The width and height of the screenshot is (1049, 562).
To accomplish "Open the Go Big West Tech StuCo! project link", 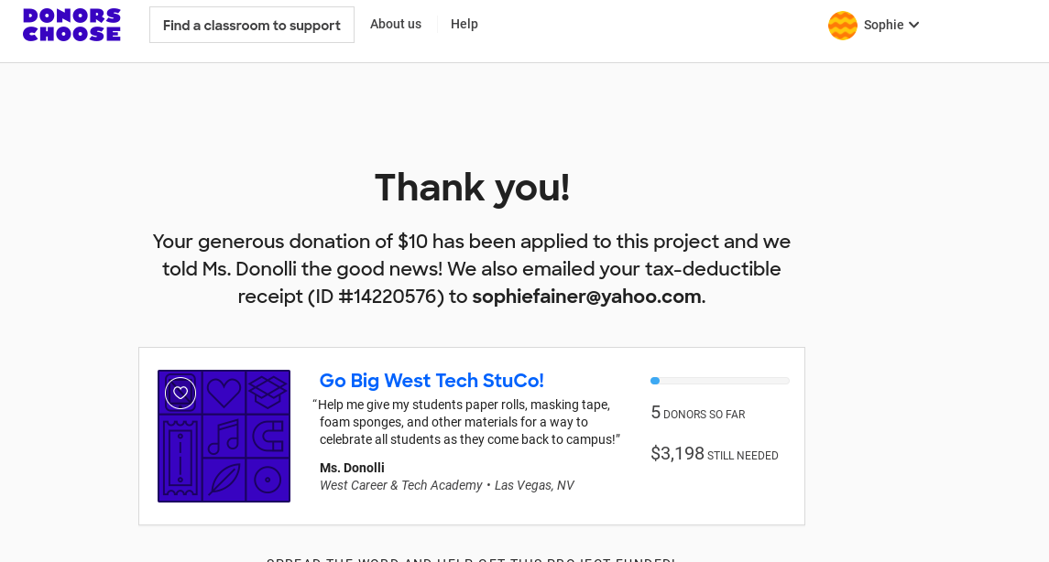I will coord(432,381).
